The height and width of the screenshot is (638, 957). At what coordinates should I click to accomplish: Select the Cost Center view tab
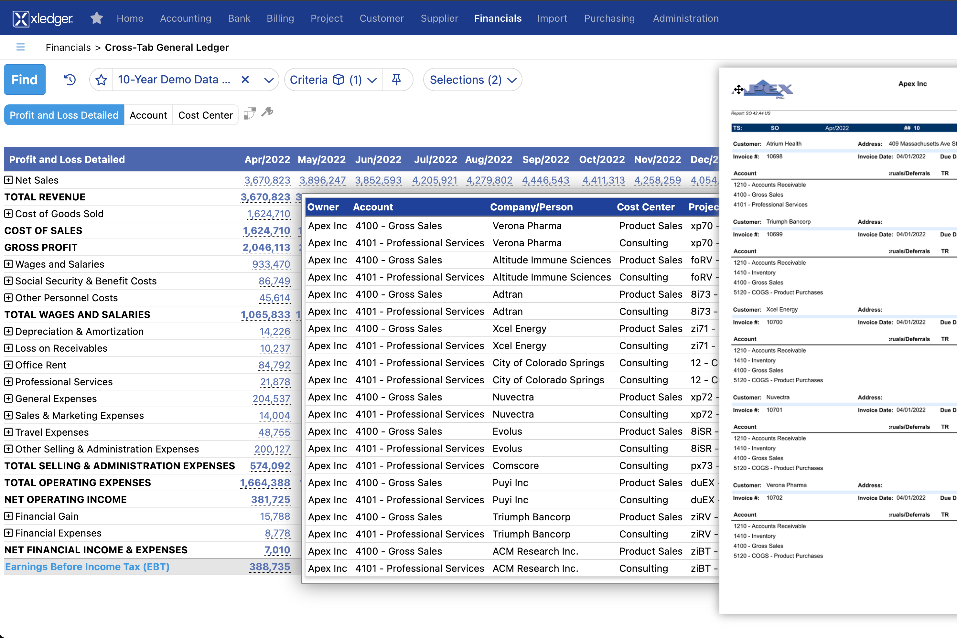tap(205, 115)
